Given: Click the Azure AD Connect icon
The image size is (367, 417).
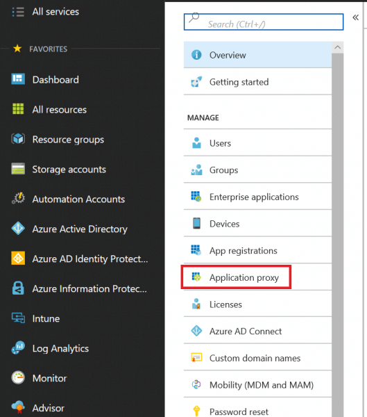Looking at the screenshot, I should [x=196, y=331].
